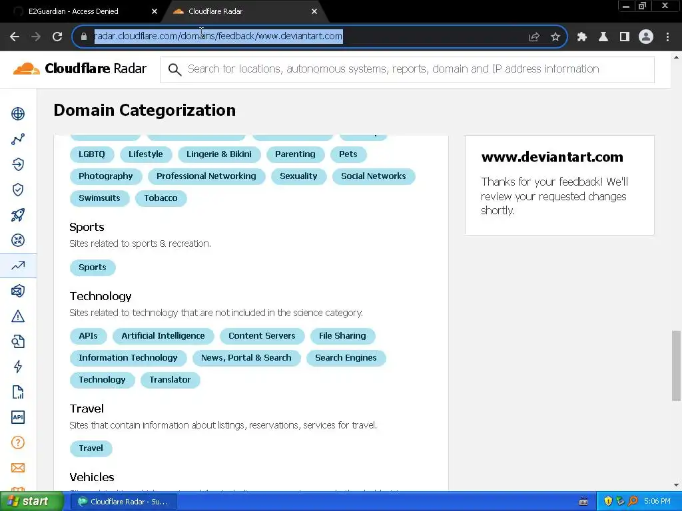
Task: Toggle the Artificial Intelligence tag
Action: (x=163, y=336)
